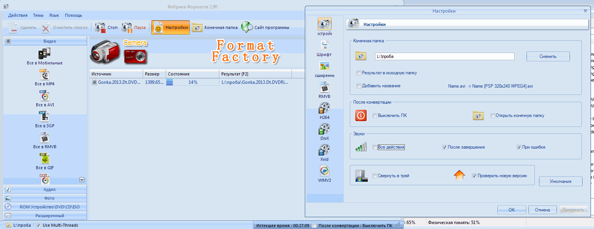Select Все в Мобильные icon
Image resolution: width=594 pixels, height=229 pixels.
tap(45, 53)
